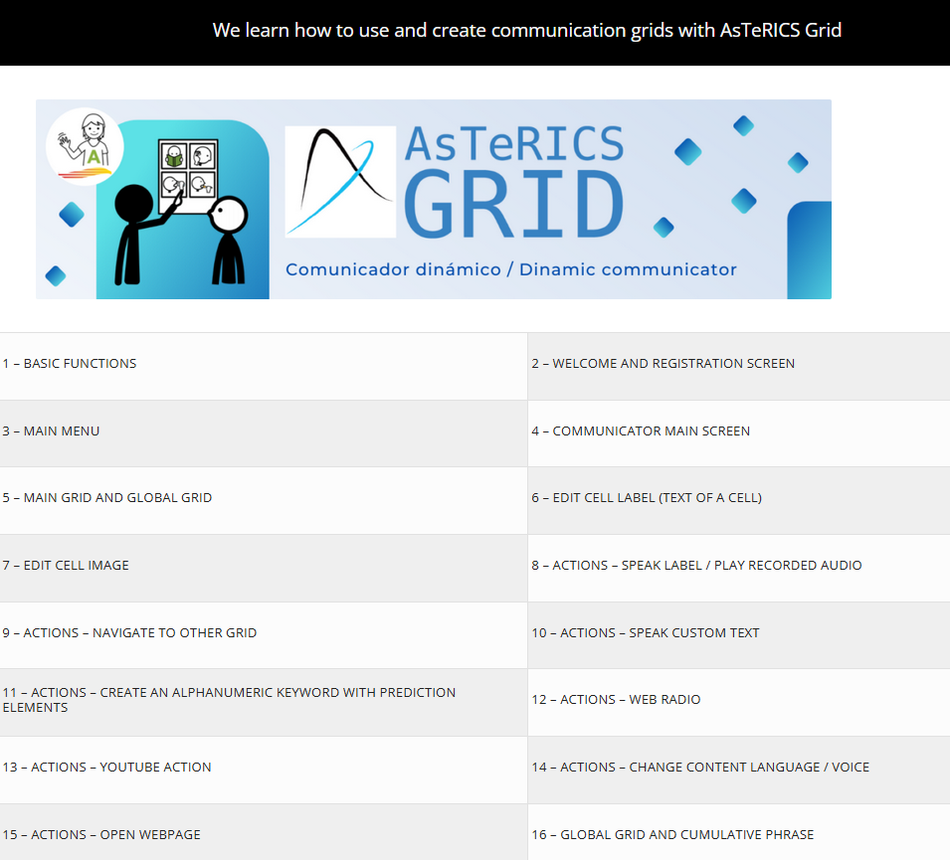Open '9 – ACTIONS – NAVIGATE TO OTHER GRID'

(129, 632)
